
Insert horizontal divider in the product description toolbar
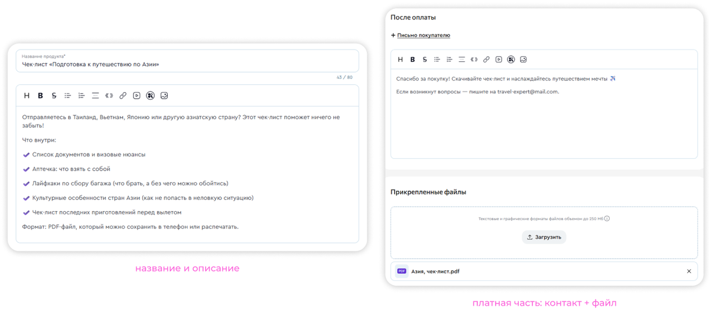(95, 96)
